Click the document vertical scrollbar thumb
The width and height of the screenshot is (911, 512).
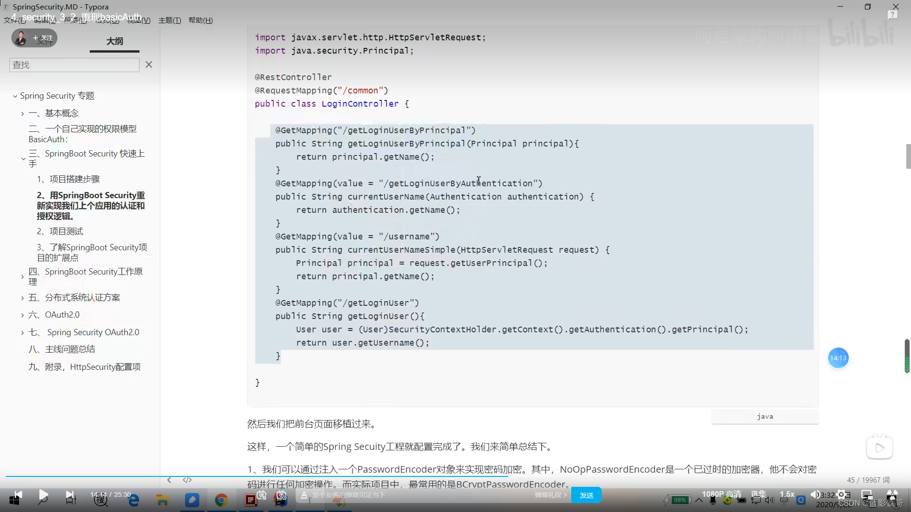tap(908, 156)
